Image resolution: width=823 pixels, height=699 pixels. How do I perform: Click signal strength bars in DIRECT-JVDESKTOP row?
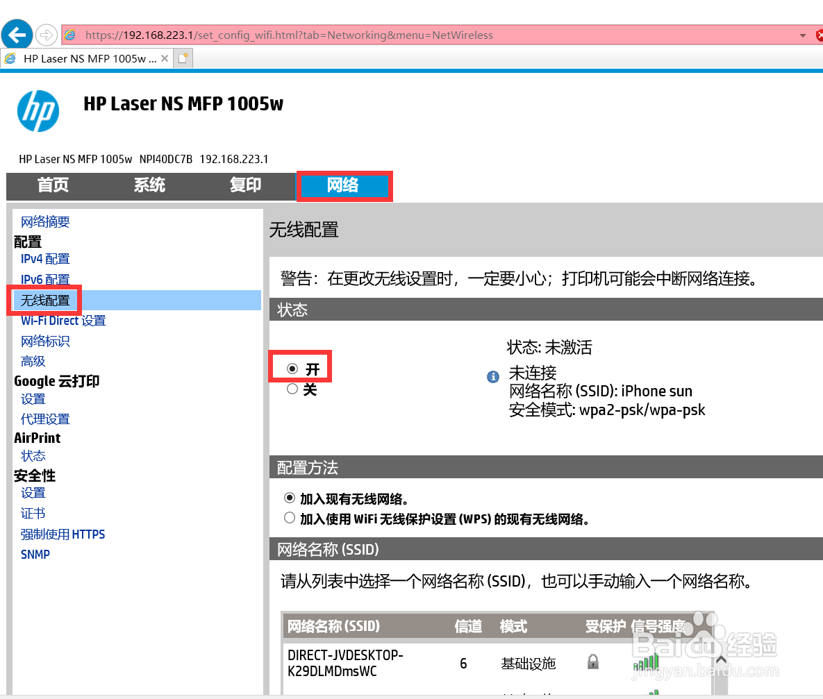click(646, 663)
